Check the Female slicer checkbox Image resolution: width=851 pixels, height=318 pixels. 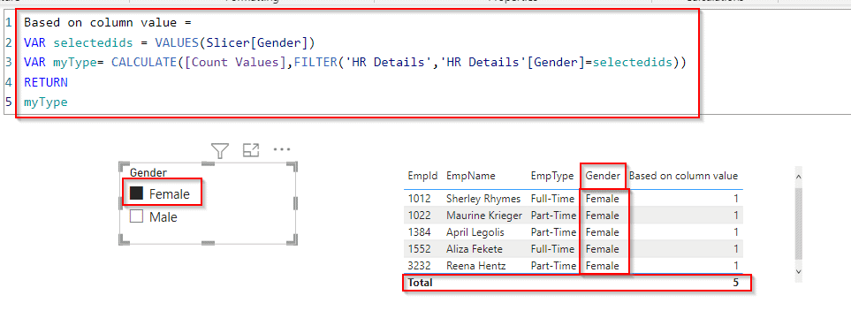[137, 193]
